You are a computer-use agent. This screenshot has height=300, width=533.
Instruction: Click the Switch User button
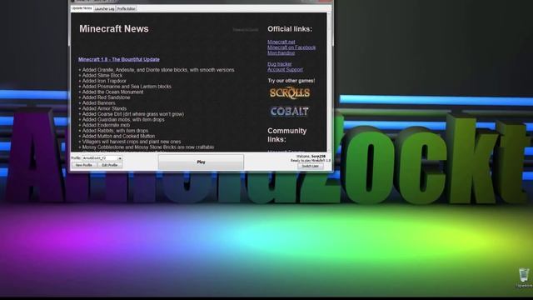(311, 166)
